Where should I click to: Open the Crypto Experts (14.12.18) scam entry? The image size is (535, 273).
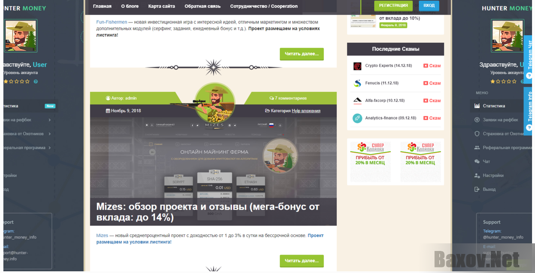point(388,66)
